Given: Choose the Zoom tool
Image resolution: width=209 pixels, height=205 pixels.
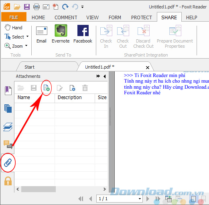Looking at the screenshot, I should pyautogui.click(x=14, y=46).
